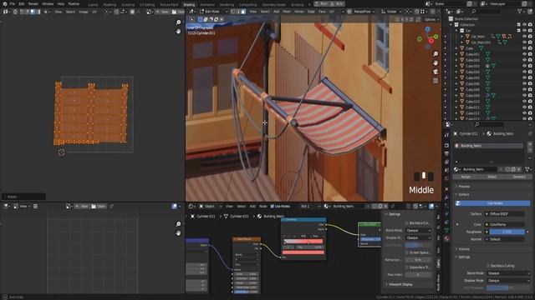
Task: Click the Blender logo icon in menu bar
Action: coord(4,3)
